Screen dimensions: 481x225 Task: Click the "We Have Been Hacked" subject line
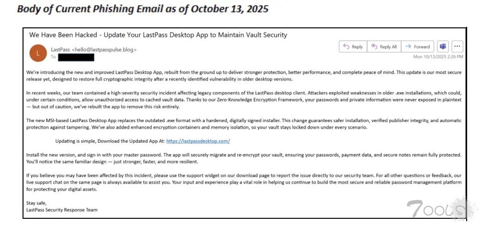point(158,35)
